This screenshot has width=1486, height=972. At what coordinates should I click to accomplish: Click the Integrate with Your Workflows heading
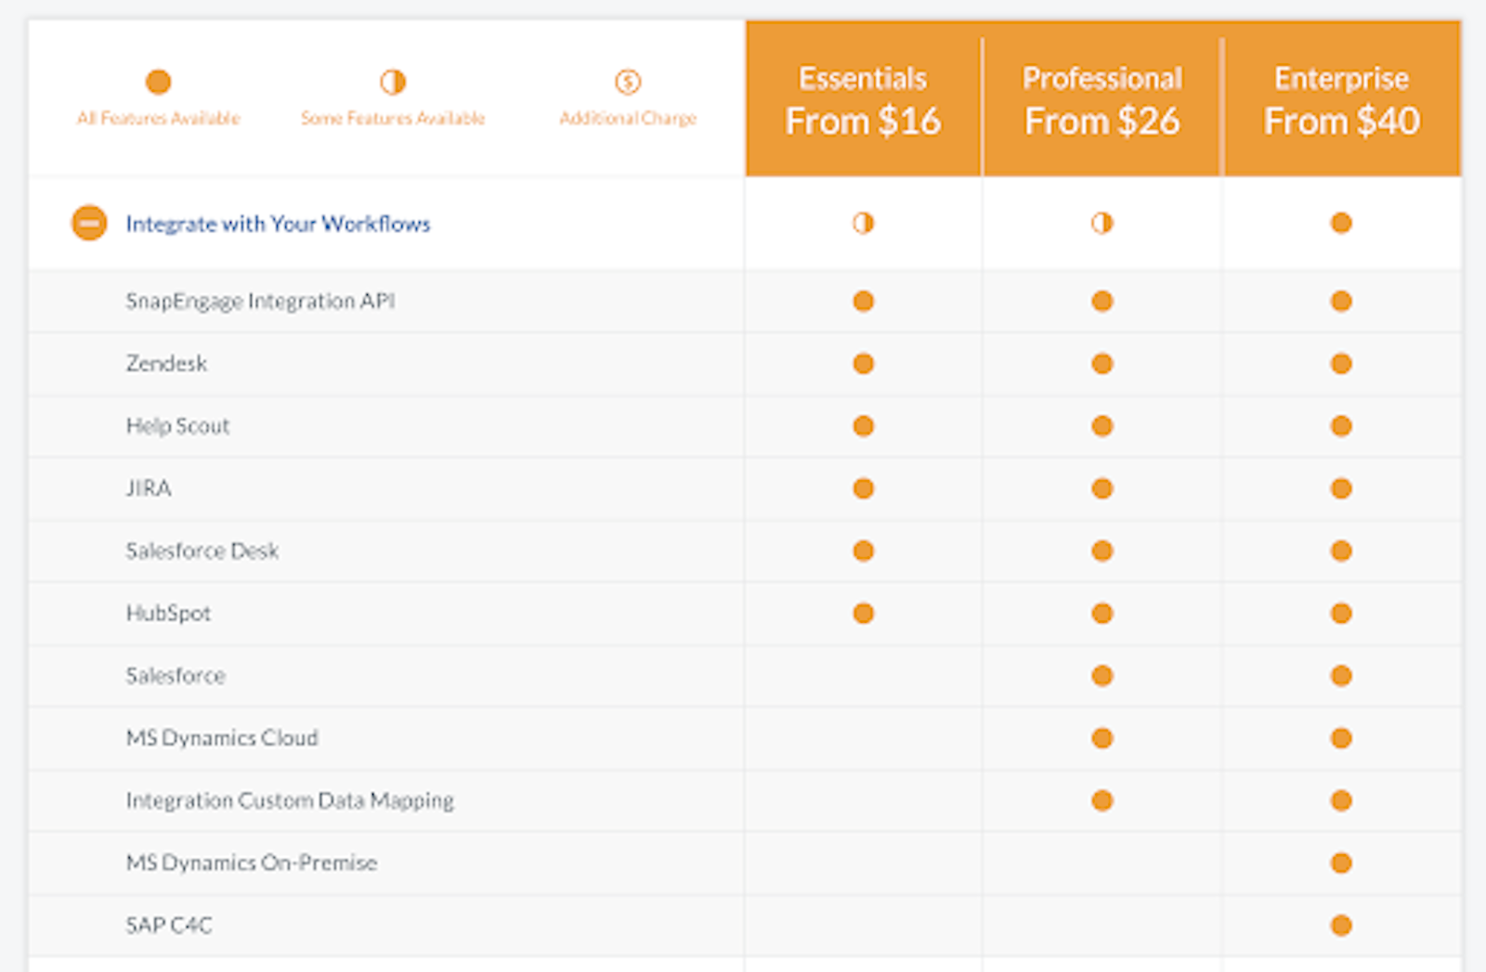[x=278, y=224]
